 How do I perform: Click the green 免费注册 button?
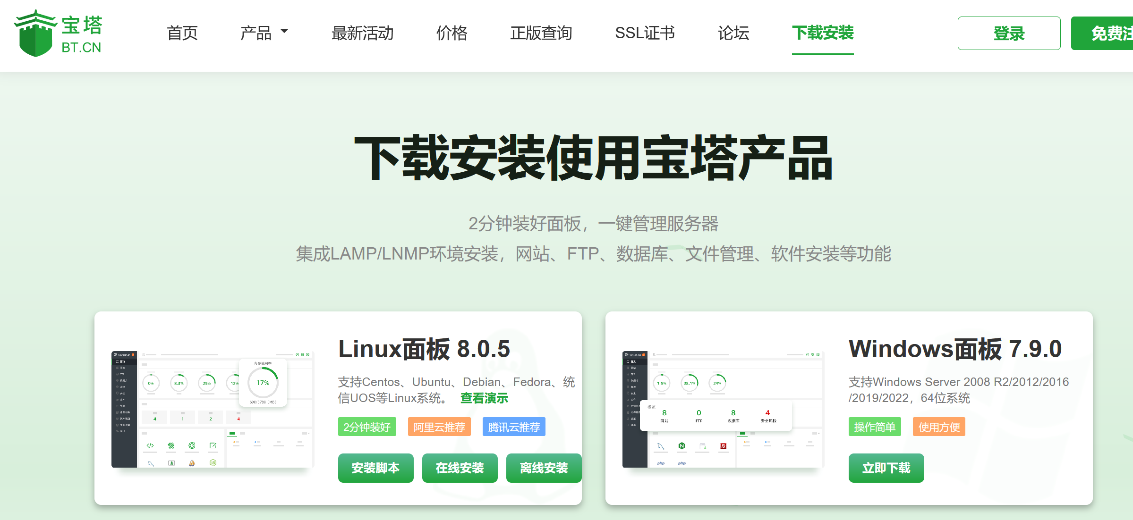coord(1102,34)
